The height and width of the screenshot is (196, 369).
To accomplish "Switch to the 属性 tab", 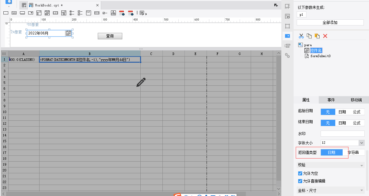I will (306, 100).
